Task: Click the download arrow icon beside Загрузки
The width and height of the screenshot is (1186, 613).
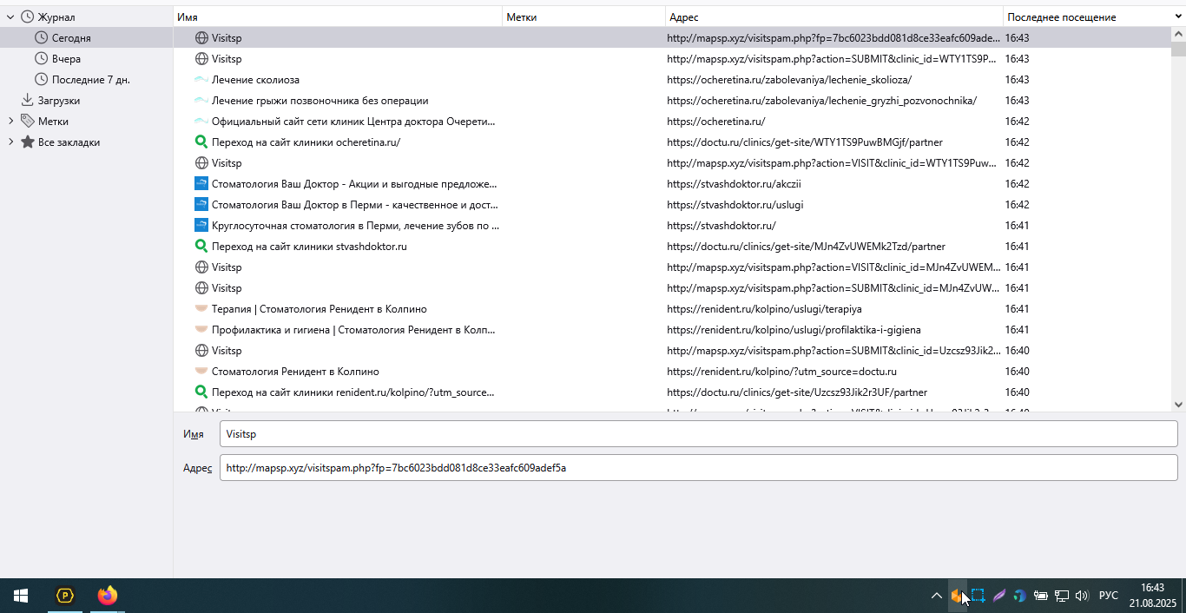Action: (x=28, y=100)
